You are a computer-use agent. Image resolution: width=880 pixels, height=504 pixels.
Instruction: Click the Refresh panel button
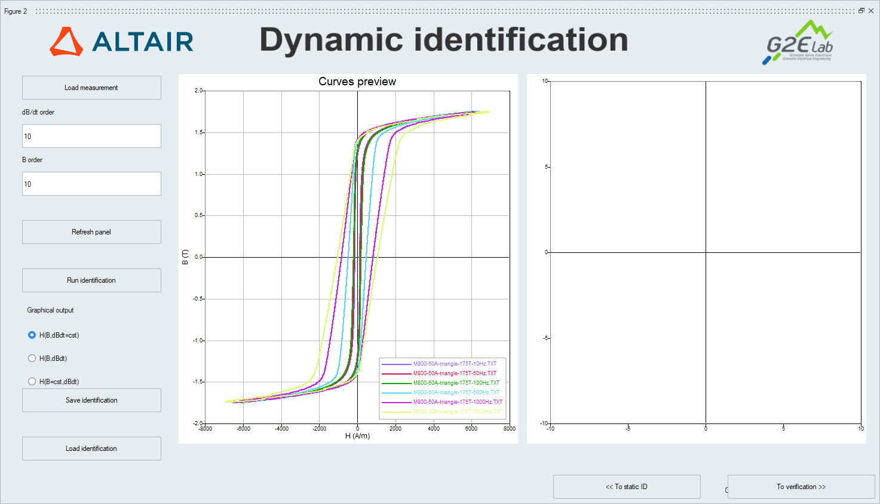(91, 232)
